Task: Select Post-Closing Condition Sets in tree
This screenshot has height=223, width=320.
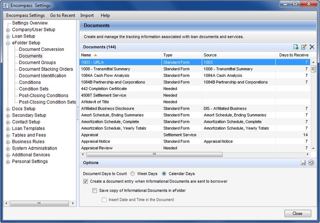Action: 47,102
